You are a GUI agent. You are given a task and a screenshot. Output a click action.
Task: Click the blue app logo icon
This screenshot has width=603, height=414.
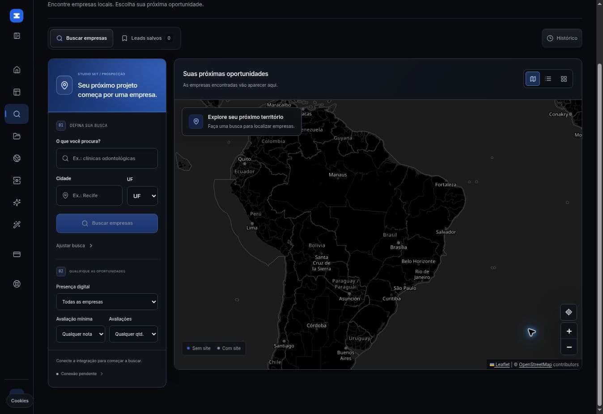pyautogui.click(x=17, y=16)
